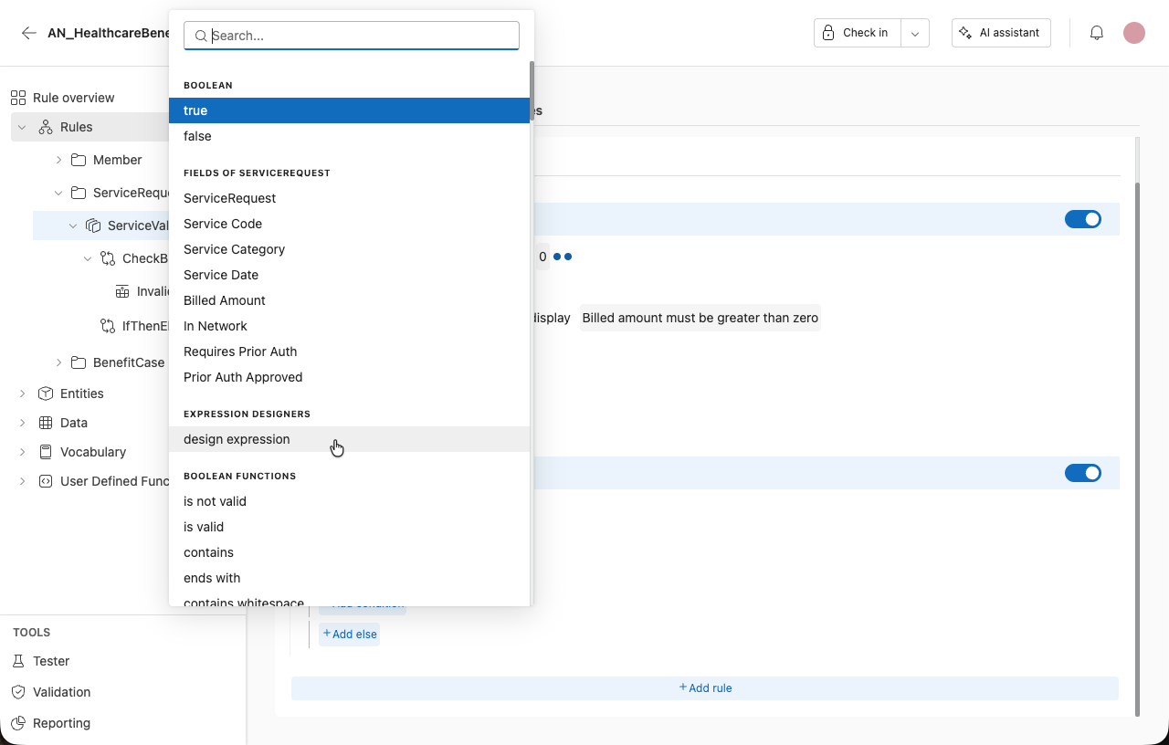Select false from the Boolean list

pos(349,136)
